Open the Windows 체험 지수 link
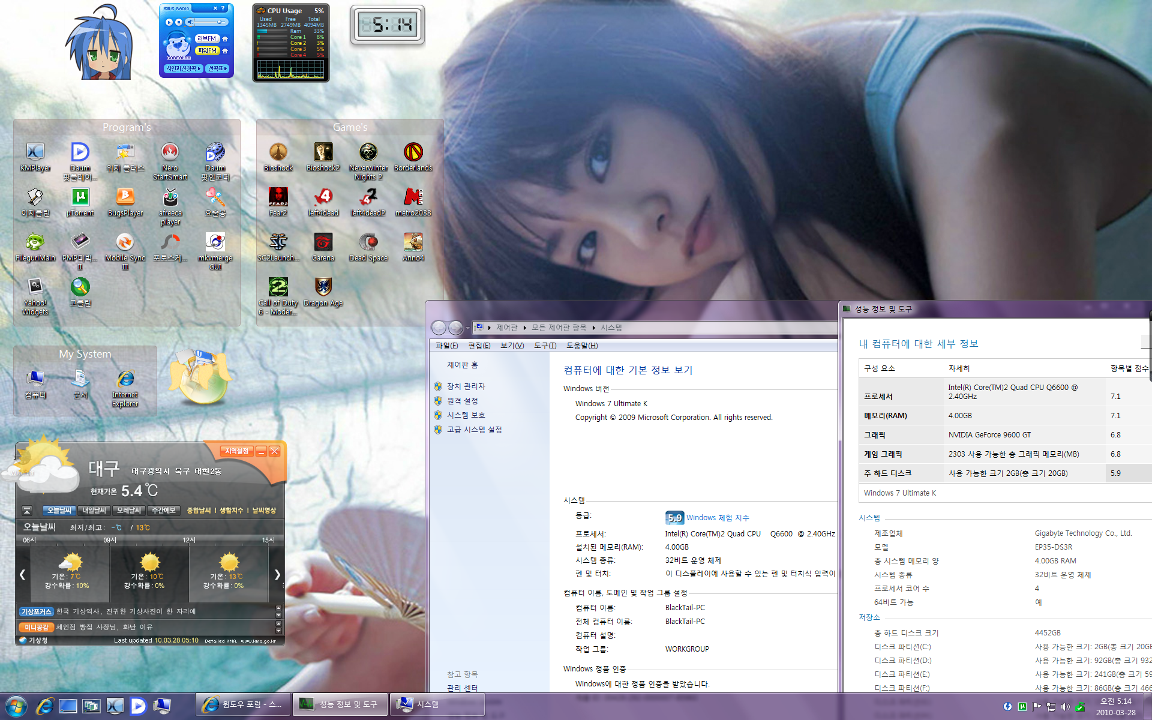Screen dimensions: 1152x720 coord(718,518)
